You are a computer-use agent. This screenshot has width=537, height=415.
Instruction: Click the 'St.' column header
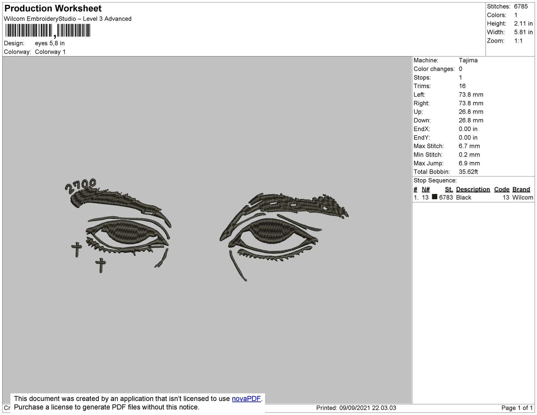point(449,189)
